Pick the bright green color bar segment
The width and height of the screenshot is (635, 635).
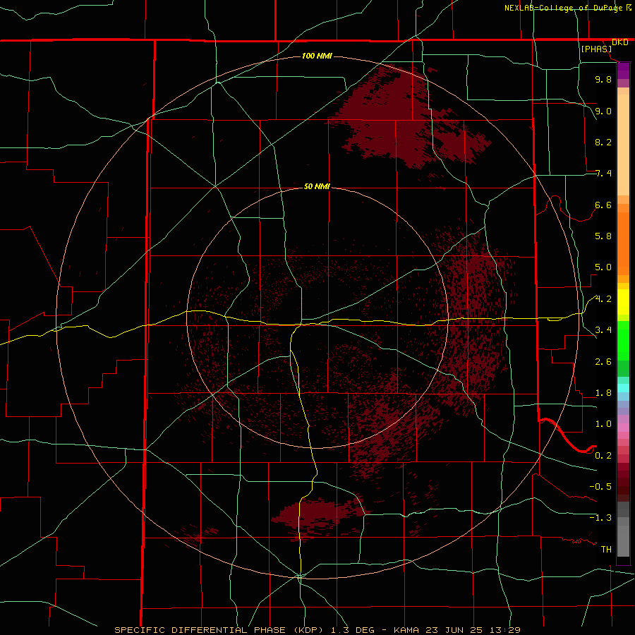point(623,341)
